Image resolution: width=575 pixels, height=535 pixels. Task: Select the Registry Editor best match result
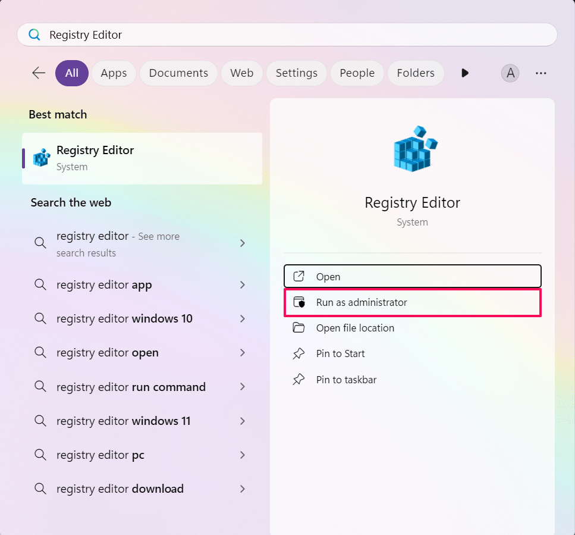point(142,158)
